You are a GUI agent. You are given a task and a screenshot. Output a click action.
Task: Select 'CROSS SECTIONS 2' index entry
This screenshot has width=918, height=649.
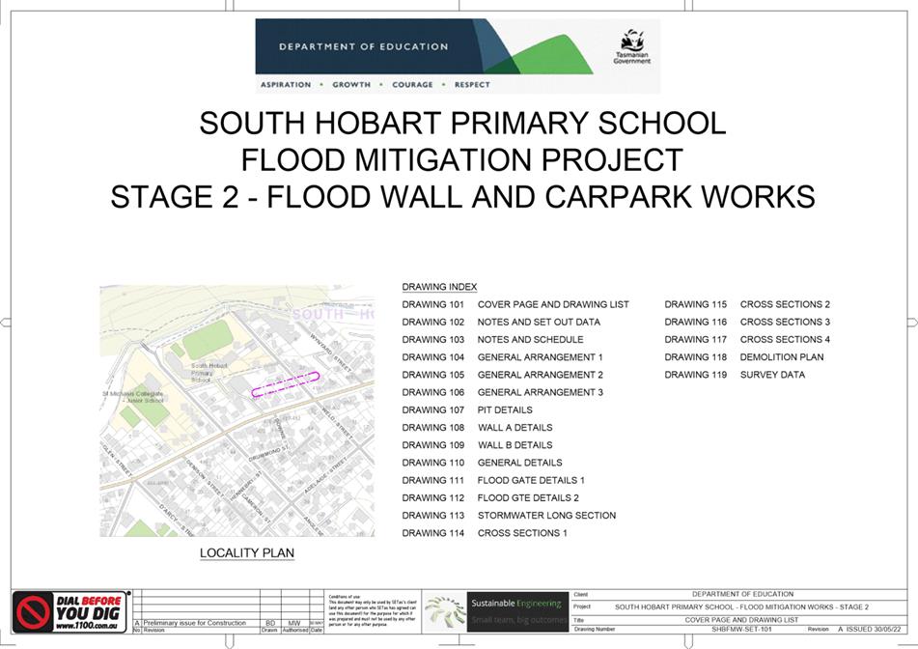coord(785,304)
